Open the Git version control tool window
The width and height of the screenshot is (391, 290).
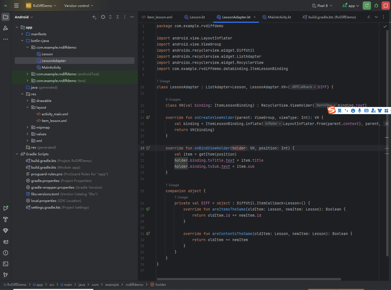pyautogui.click(x=6, y=275)
